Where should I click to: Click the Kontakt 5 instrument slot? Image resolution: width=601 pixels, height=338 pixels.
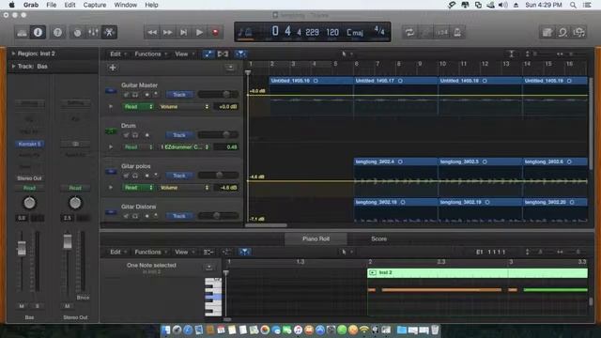point(30,144)
